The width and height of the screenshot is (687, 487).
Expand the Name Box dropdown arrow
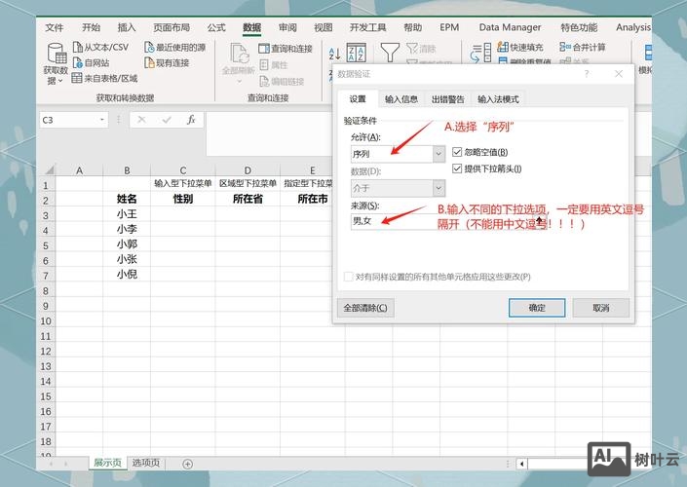[102, 120]
